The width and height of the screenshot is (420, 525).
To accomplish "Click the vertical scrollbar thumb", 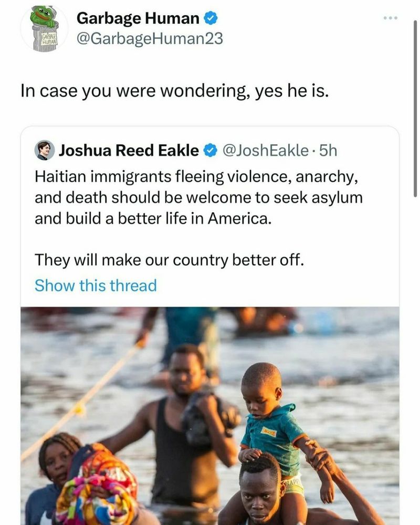I will tap(415, 108).
